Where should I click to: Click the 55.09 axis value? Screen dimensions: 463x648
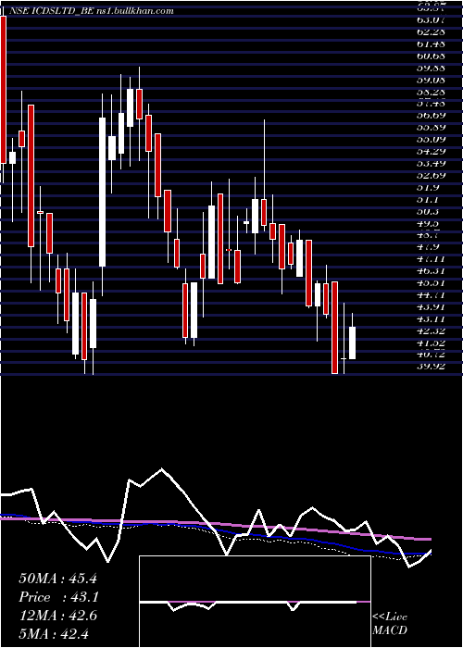(x=432, y=138)
